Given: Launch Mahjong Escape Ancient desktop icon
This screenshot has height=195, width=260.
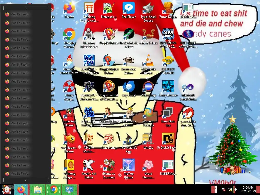Looking at the screenshot, I should pos(89,12).
